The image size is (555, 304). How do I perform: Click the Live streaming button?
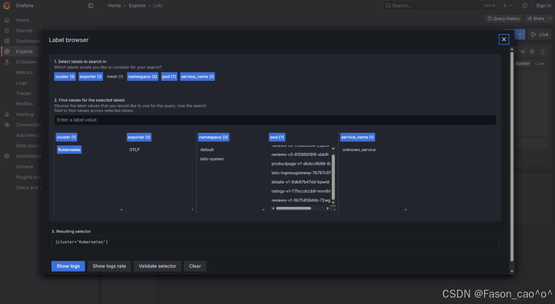point(540,35)
